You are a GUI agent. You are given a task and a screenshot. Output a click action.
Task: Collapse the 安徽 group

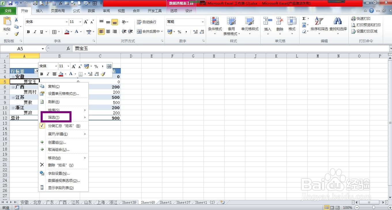13,77
